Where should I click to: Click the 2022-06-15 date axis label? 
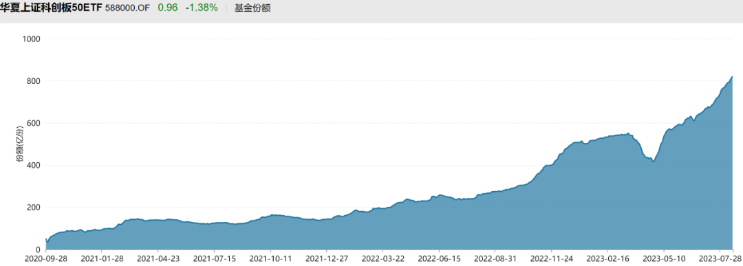(x=439, y=260)
